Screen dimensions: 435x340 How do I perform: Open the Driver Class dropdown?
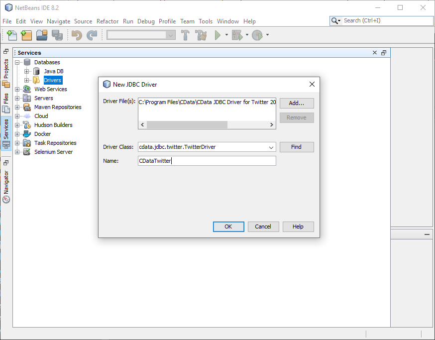(271, 147)
